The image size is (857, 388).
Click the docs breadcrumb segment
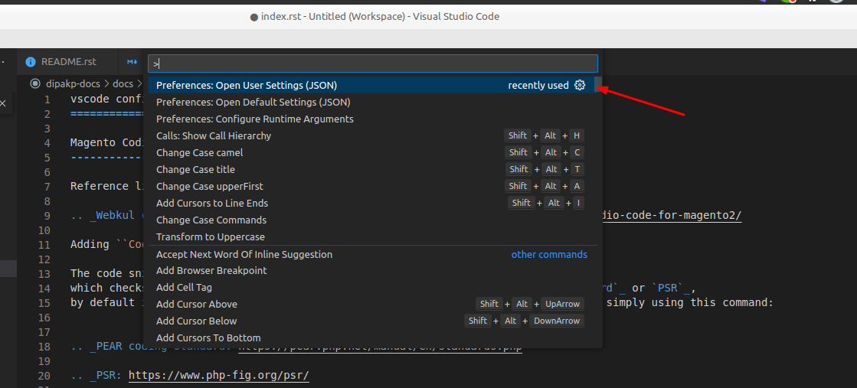pyautogui.click(x=123, y=83)
